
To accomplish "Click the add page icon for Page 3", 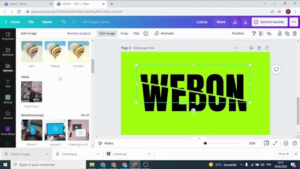I will coord(267,48).
